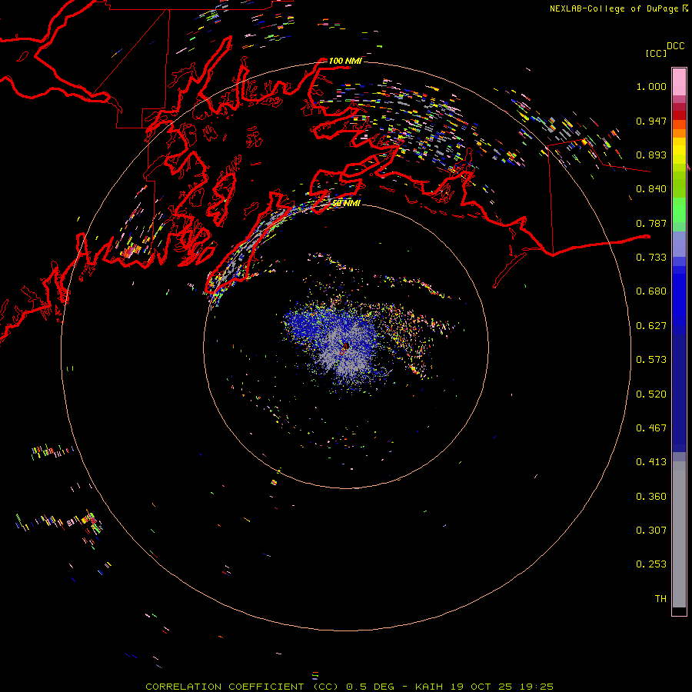Click the Correlation Coefficient product title caption

349,687
